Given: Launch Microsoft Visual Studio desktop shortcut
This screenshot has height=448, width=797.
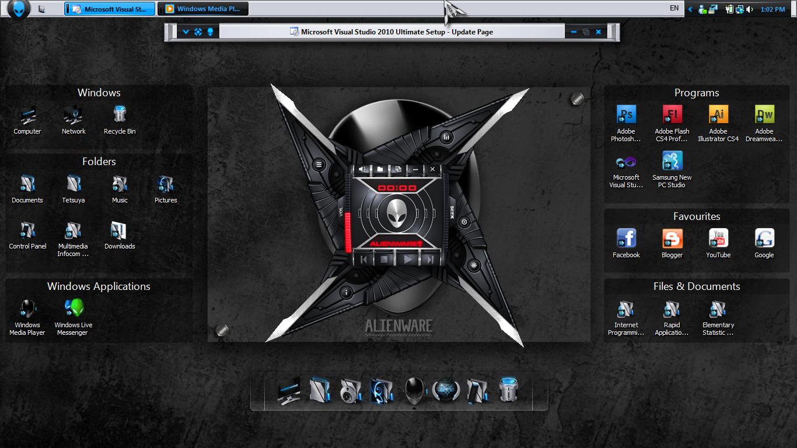Looking at the screenshot, I should pyautogui.click(x=626, y=170).
